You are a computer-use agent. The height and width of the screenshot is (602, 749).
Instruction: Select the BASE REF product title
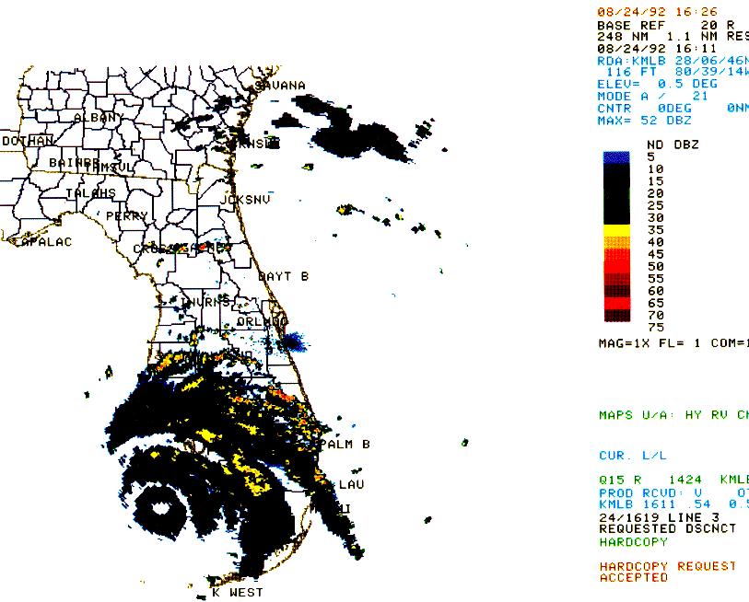click(x=631, y=25)
